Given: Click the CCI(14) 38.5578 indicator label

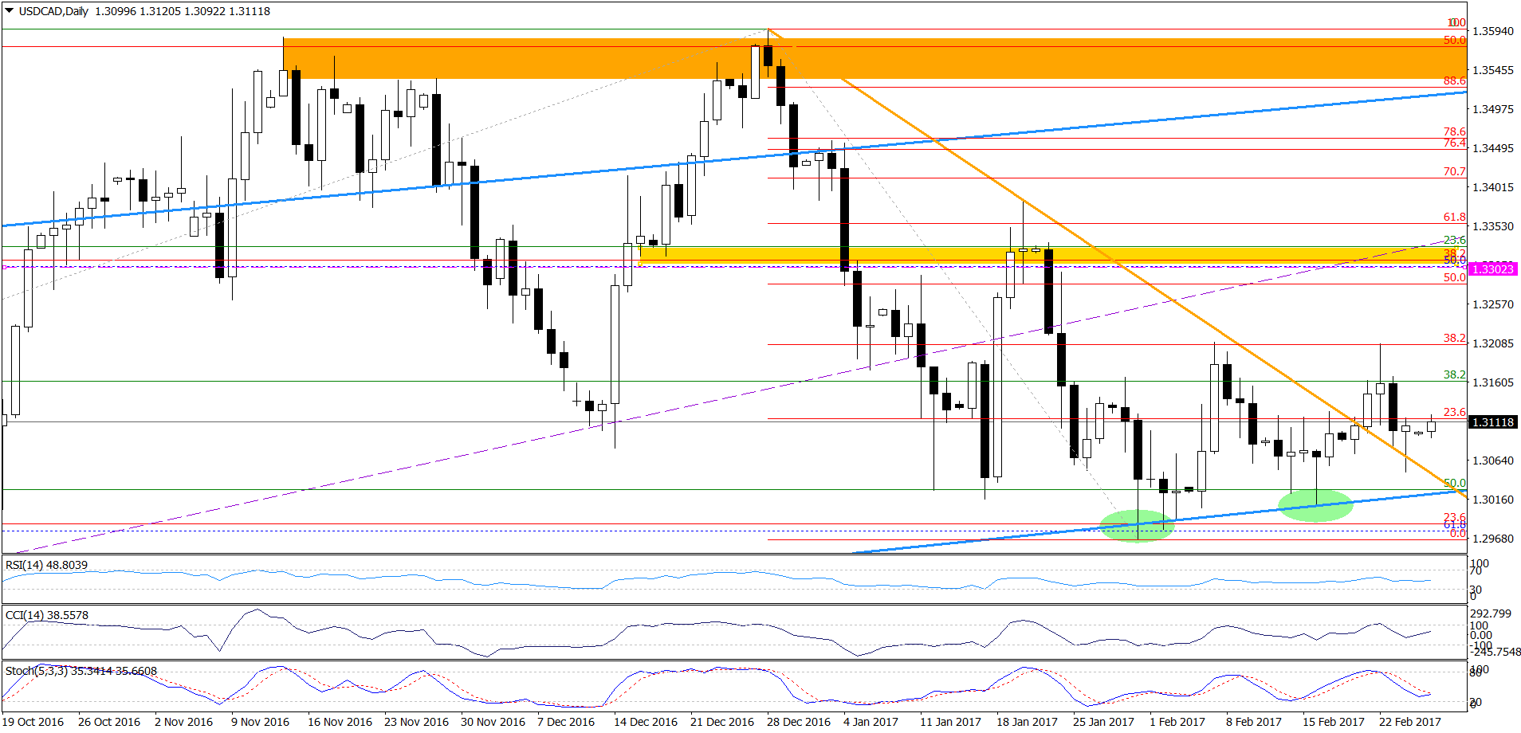Looking at the screenshot, I should click(x=46, y=615).
